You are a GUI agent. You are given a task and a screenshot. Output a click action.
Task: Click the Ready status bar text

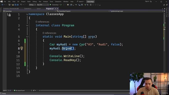(x=4, y=93)
